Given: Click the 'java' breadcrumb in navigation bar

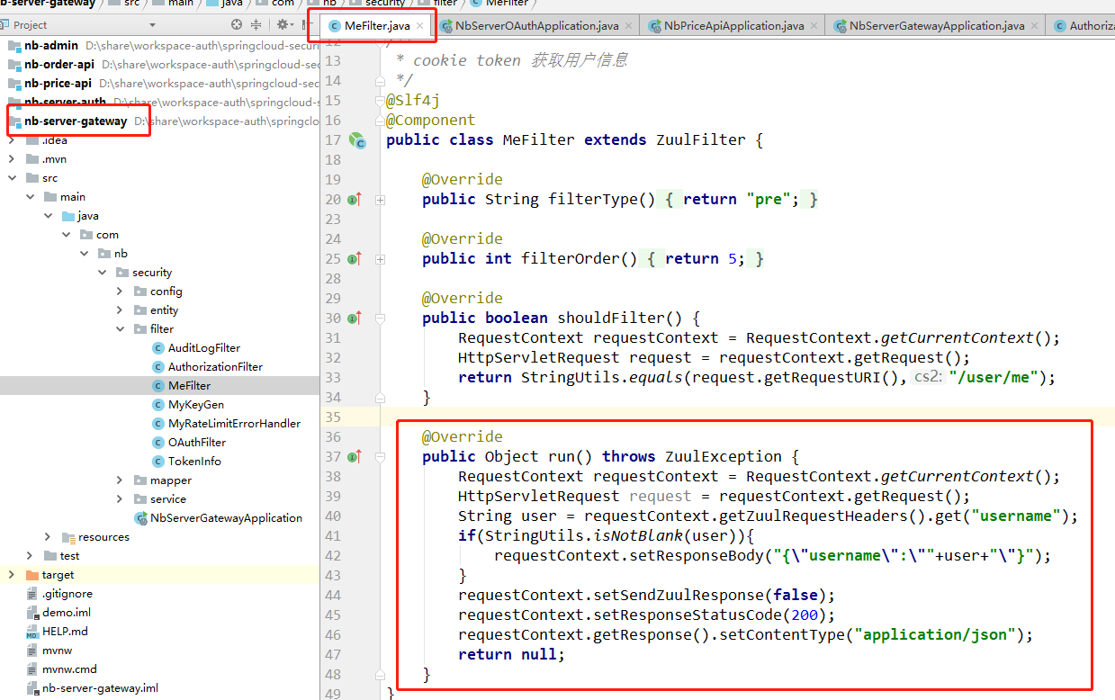Looking at the screenshot, I should [231, 4].
